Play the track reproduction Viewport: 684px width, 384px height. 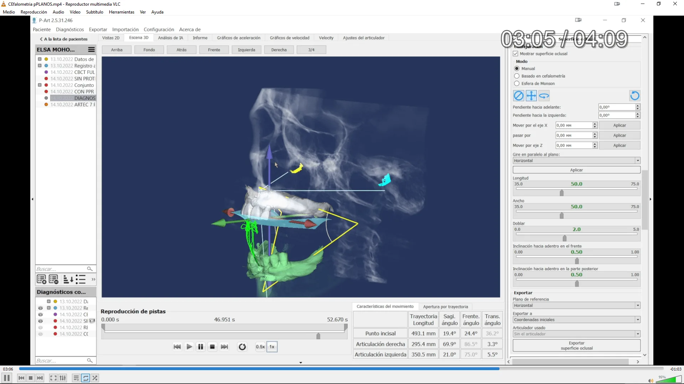point(189,347)
